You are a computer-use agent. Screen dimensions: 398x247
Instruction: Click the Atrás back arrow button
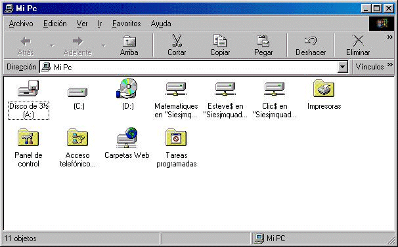click(26, 46)
